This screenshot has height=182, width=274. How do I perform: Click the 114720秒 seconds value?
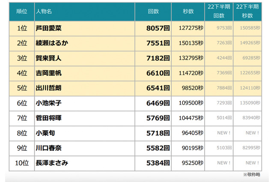pos(191,73)
